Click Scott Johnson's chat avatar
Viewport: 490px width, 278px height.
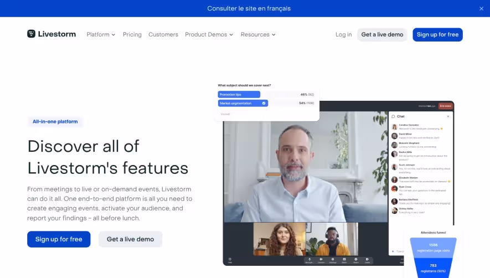pyautogui.click(x=394, y=167)
